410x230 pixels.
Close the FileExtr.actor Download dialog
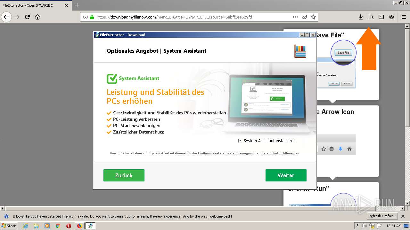[x=313, y=35]
